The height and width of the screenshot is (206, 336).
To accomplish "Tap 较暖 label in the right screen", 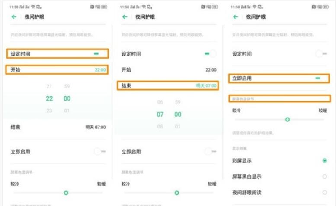I will click(x=323, y=111).
